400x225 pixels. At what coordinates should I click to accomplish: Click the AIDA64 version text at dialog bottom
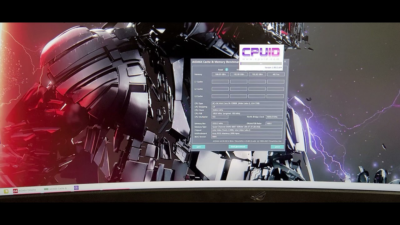pyautogui.click(x=247, y=141)
